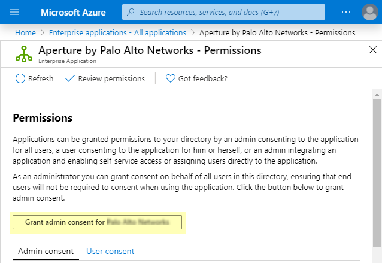Click the Review permissions checkmark icon
This screenshot has width=382, height=263.
[69, 78]
